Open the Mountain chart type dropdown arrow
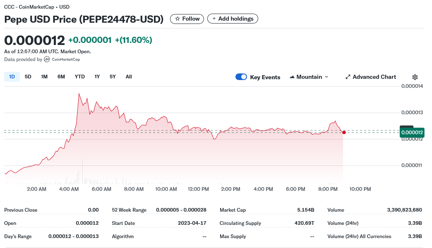The width and height of the screenshot is (432, 248). click(x=326, y=77)
